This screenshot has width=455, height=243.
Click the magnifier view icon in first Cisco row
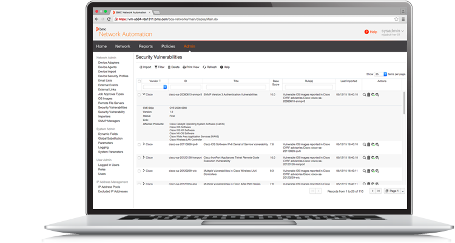tap(365, 95)
